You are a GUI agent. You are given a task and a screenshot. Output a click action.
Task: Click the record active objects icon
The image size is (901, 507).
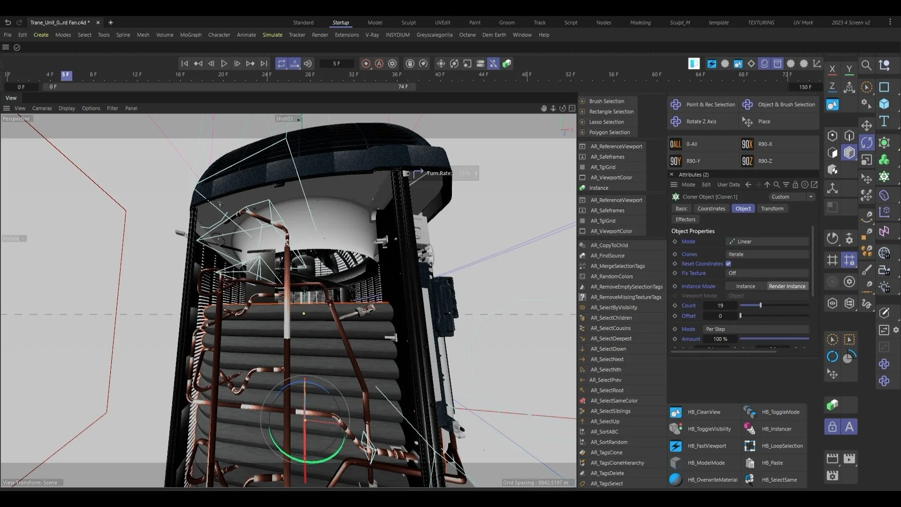coord(366,63)
